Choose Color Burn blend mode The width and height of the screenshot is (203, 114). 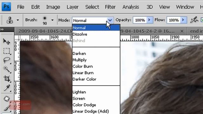coord(96,66)
